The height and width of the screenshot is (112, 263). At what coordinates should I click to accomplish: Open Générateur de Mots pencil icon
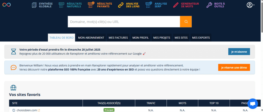click(176, 5)
